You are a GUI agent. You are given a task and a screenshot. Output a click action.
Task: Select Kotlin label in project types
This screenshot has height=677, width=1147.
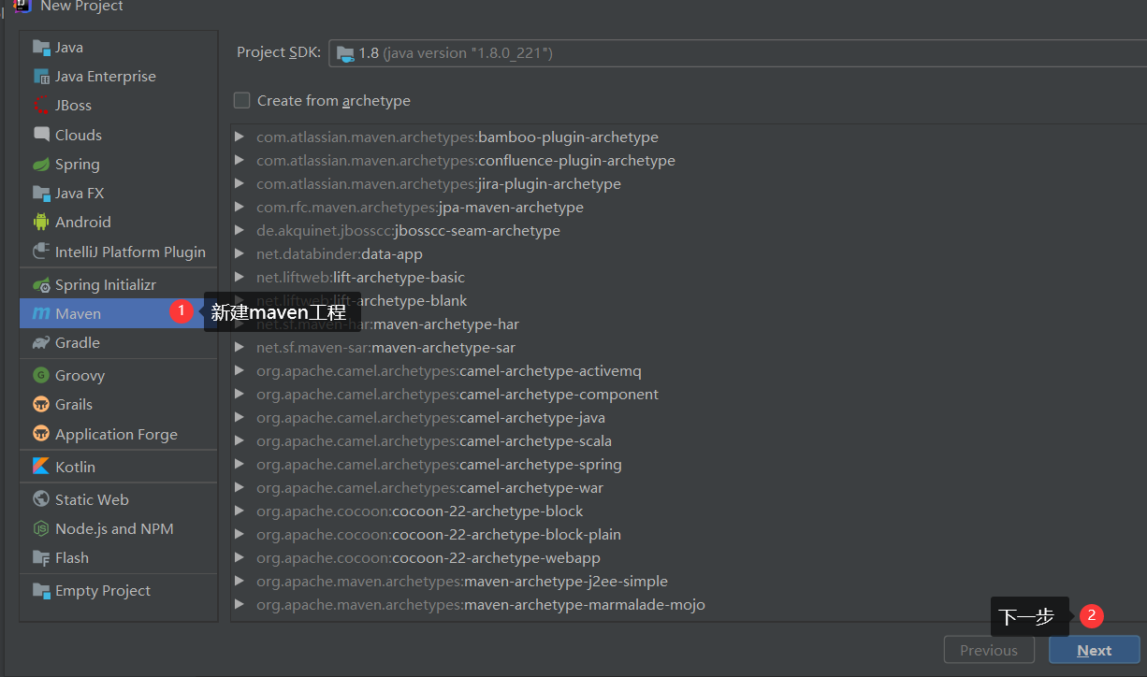tap(75, 467)
